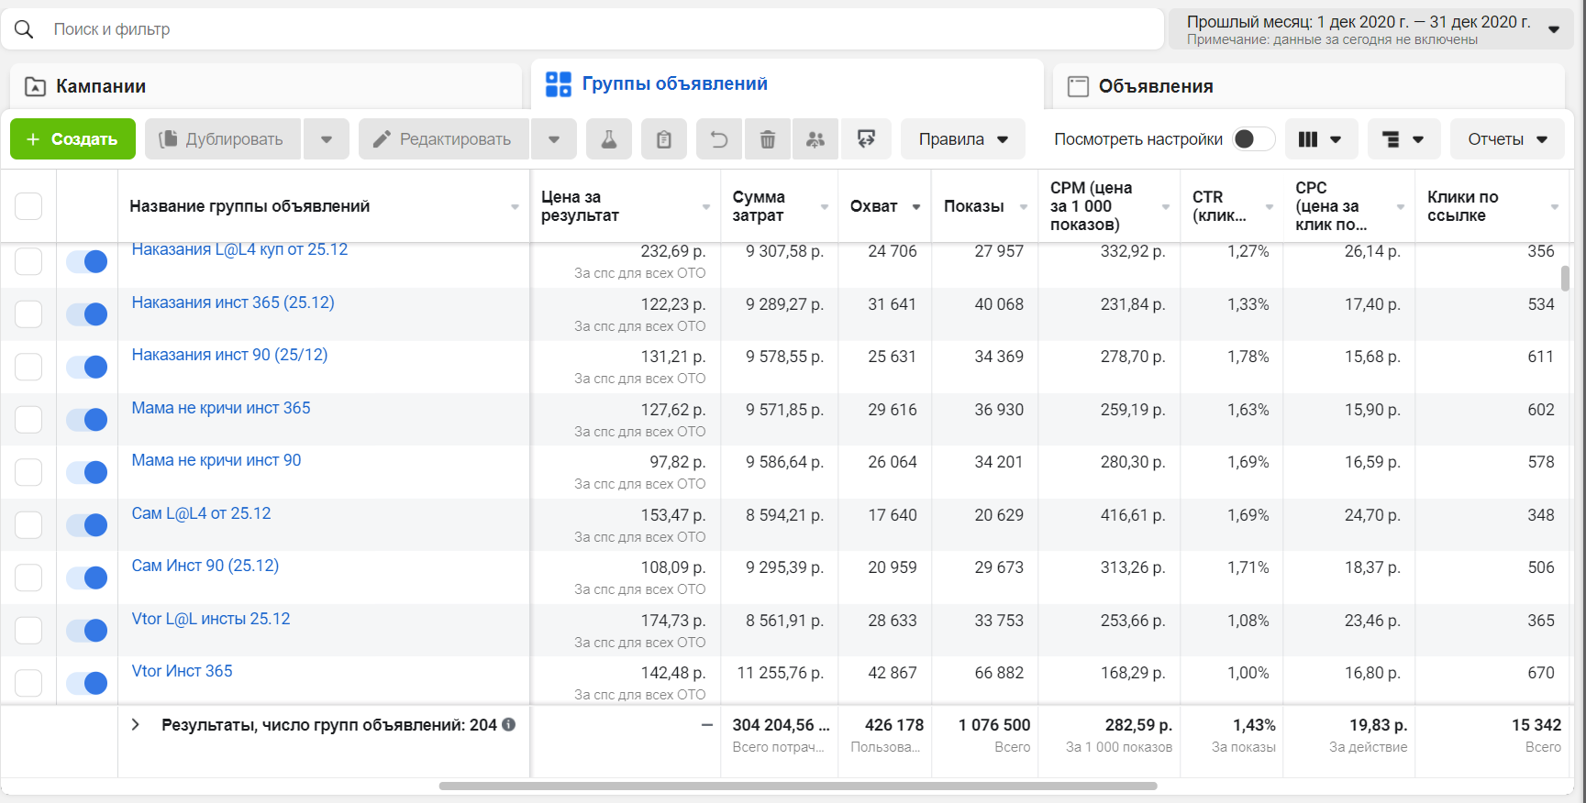
Task: Check the box for 'Vtor Инст 365' row
Action: [x=28, y=683]
